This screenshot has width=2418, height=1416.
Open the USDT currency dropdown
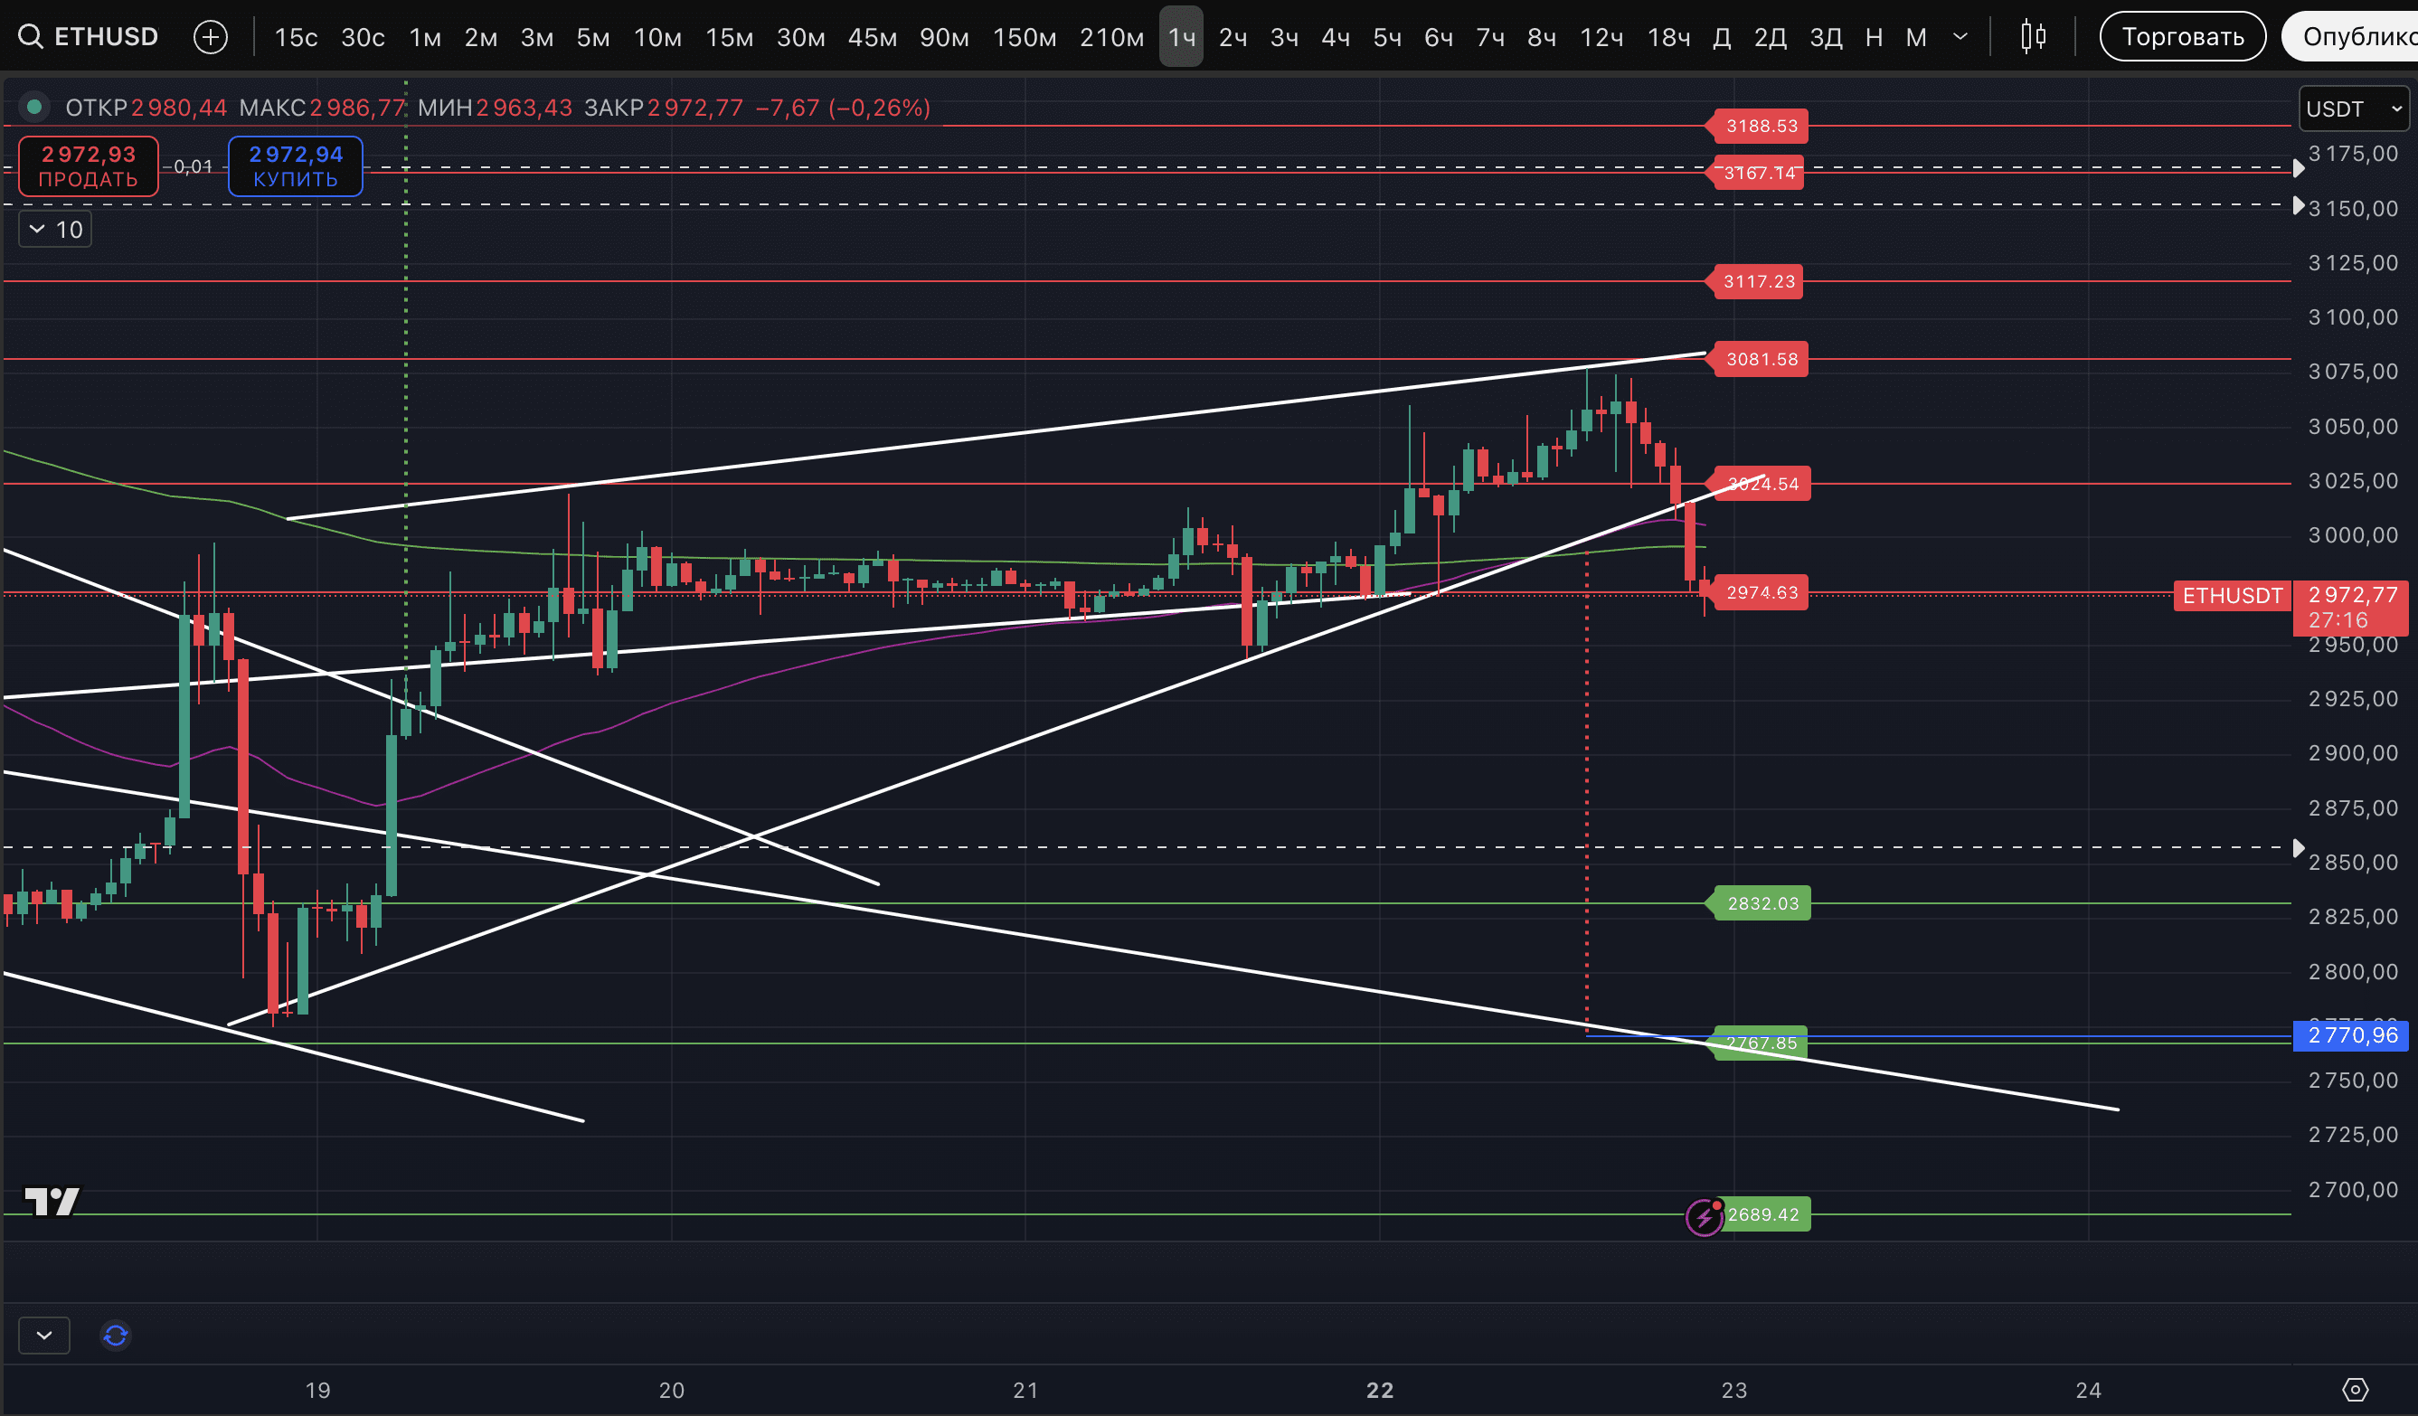coord(2353,109)
